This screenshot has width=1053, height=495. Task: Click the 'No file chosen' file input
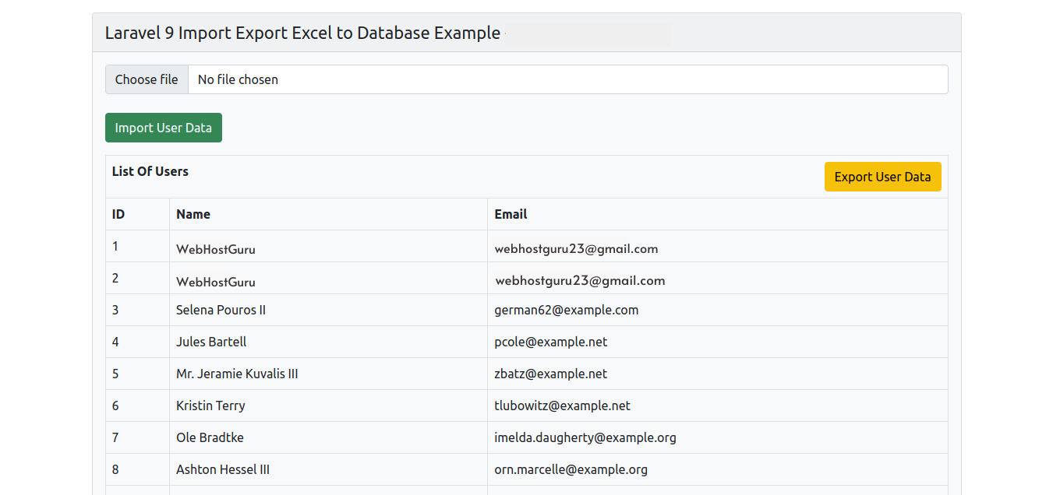(527, 79)
